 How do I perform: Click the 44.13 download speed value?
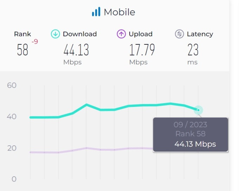pyautogui.click(x=76, y=50)
